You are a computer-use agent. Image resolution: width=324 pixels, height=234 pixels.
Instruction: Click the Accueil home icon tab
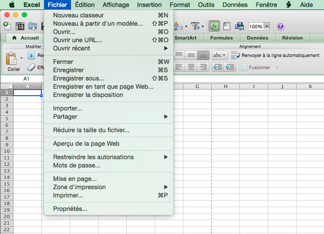[x=14, y=38]
